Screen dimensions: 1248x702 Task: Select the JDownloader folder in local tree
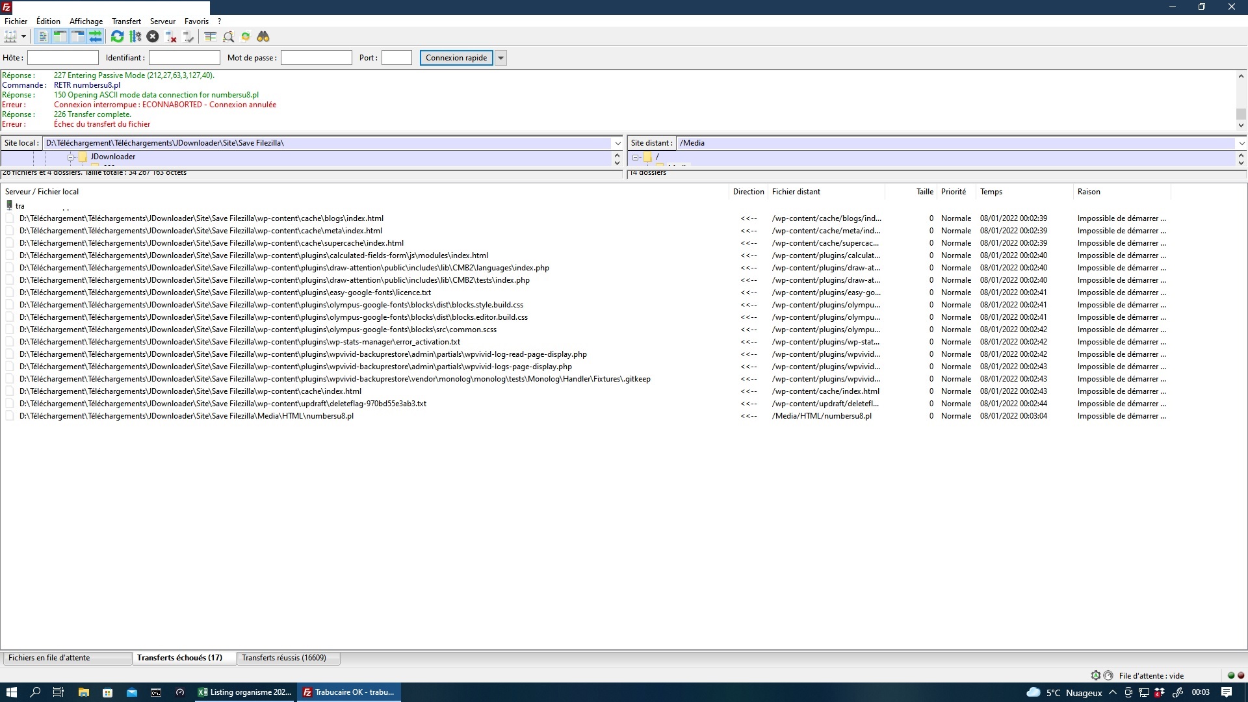pos(113,157)
